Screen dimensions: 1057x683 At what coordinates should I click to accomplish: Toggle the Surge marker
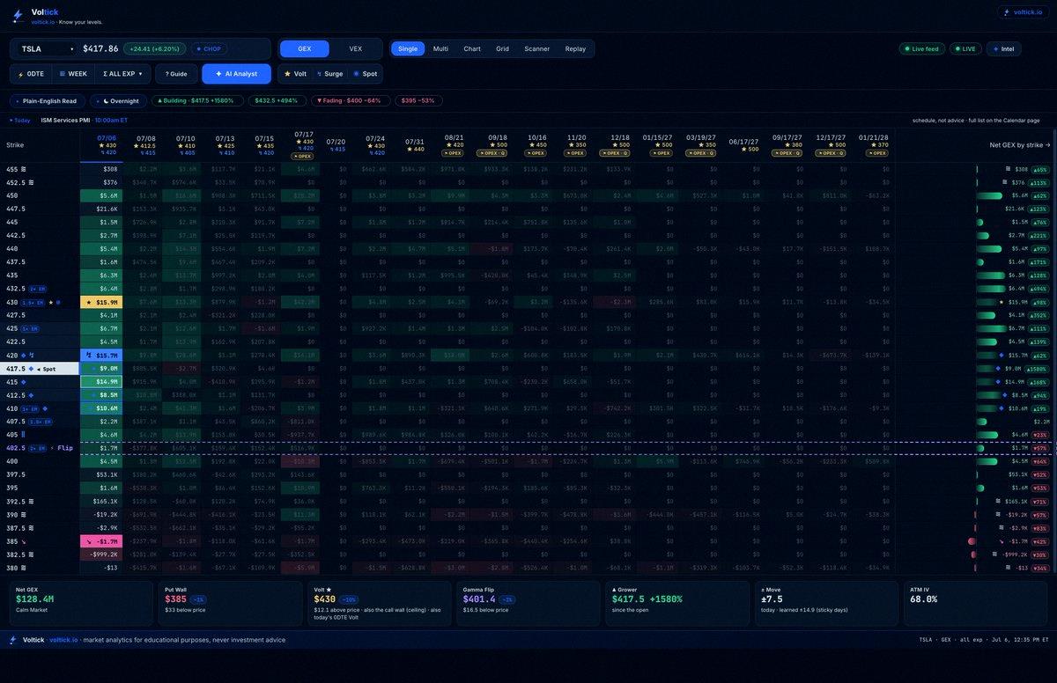tap(330, 74)
